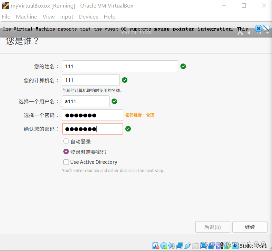Click the Oct 21 17:40 clock
This screenshot has width=272, height=251.
pyautogui.click(x=137, y=33)
